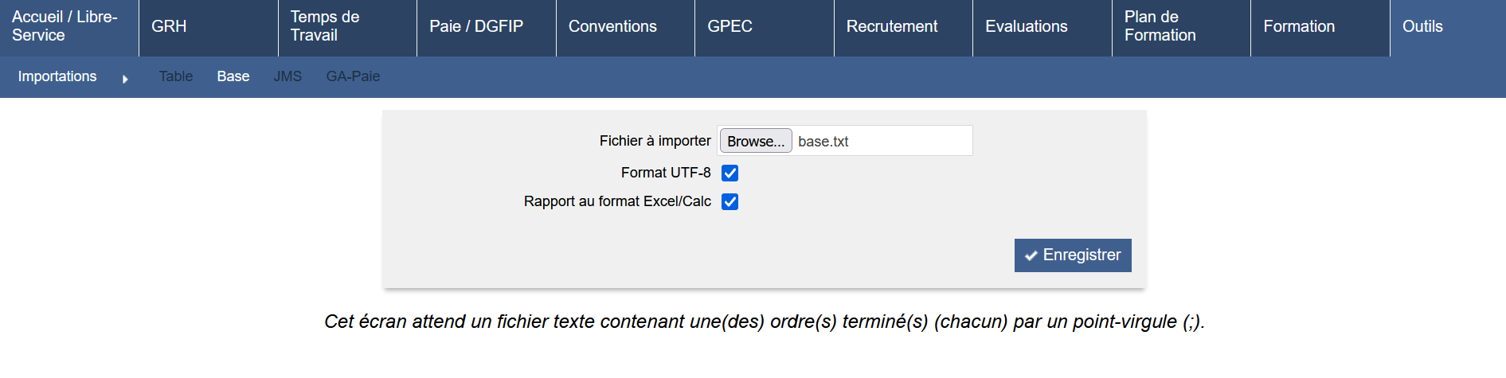Open the Conventions menu
Image resolution: width=1506 pixels, height=378 pixels.
pos(612,26)
